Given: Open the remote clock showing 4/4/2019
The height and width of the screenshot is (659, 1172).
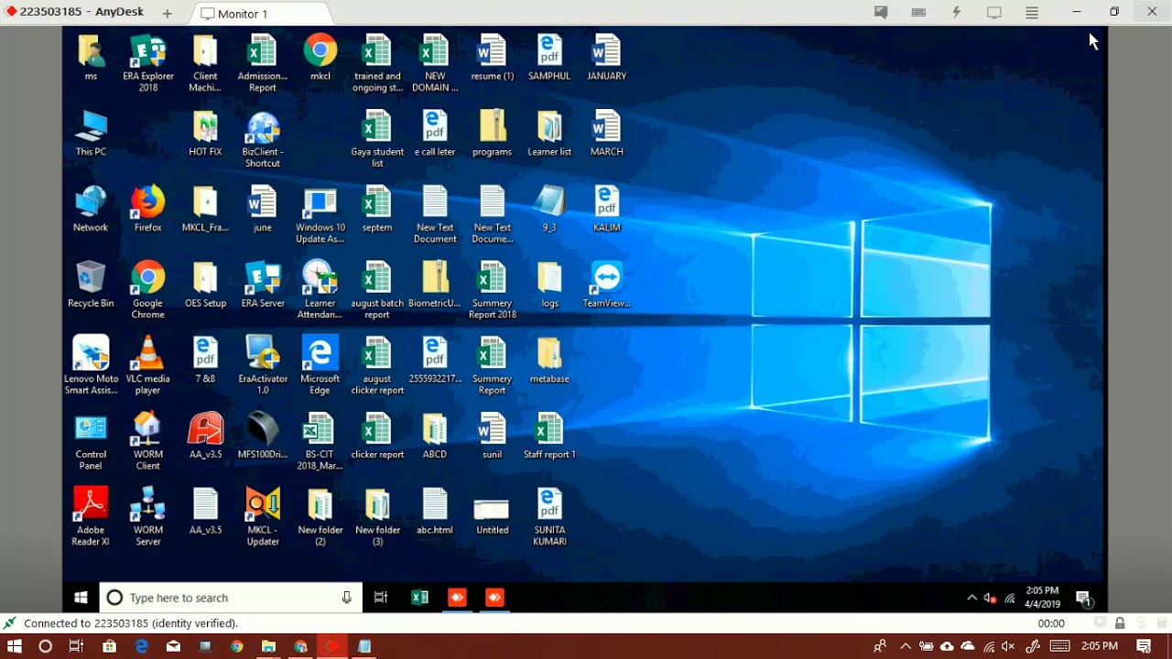Looking at the screenshot, I should pos(1042,598).
